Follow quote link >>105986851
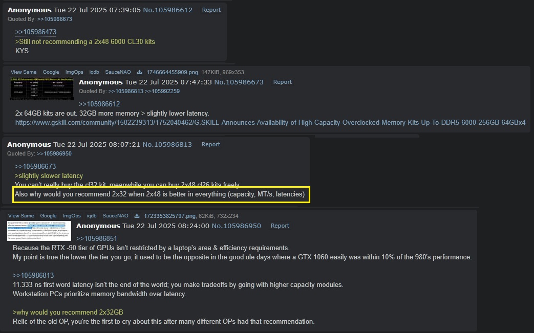 coord(97,239)
